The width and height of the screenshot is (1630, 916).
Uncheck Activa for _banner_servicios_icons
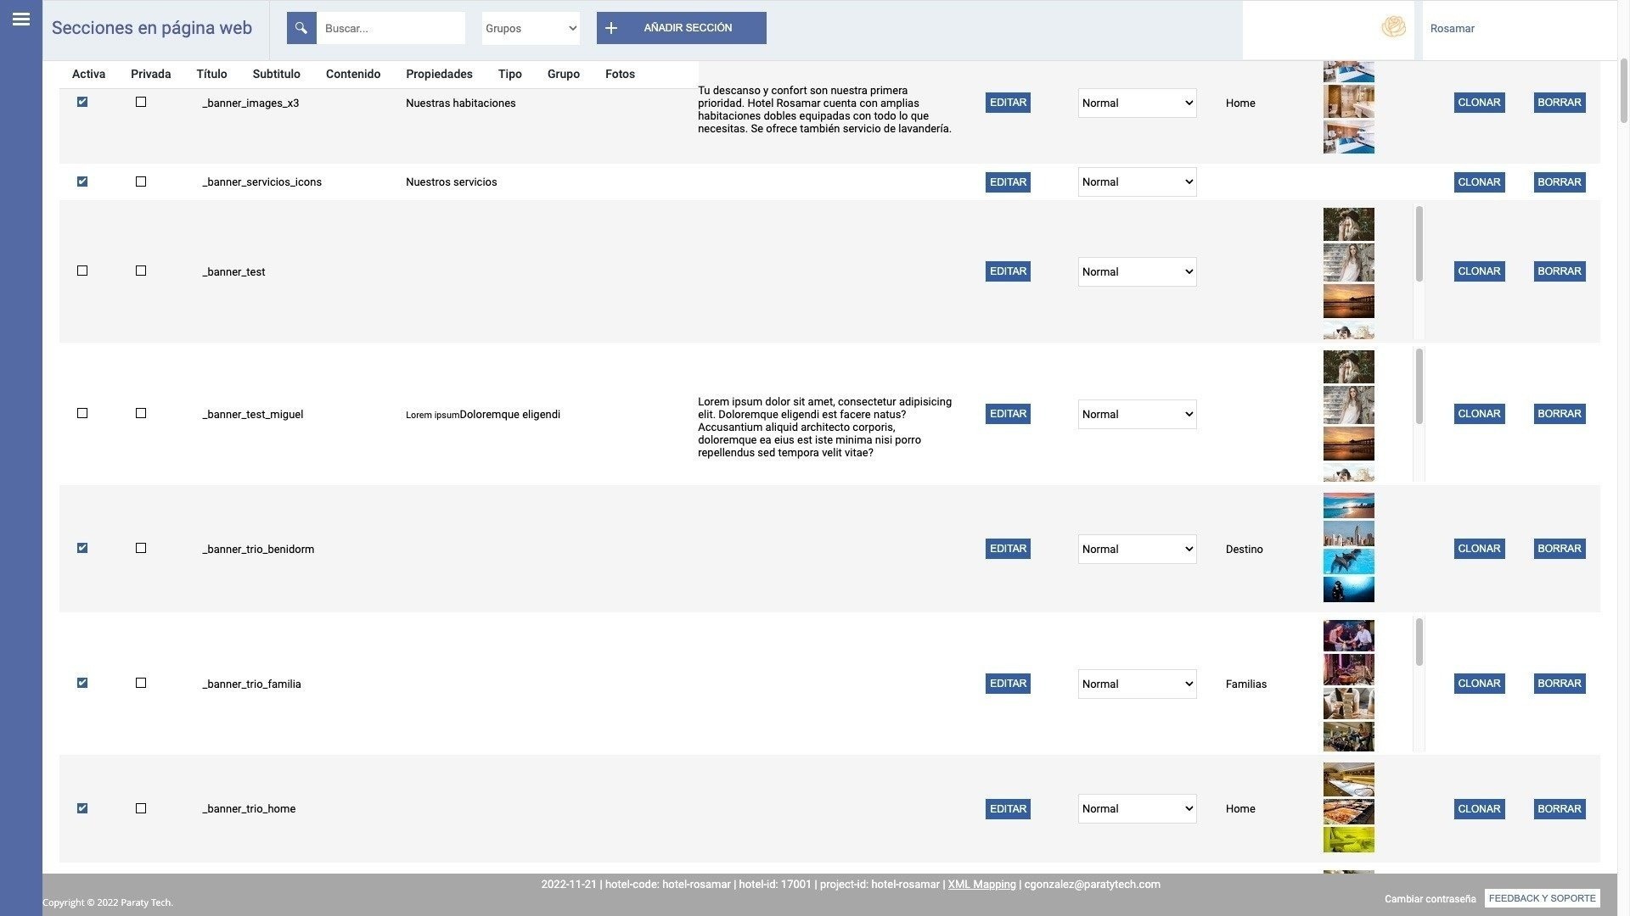click(82, 182)
